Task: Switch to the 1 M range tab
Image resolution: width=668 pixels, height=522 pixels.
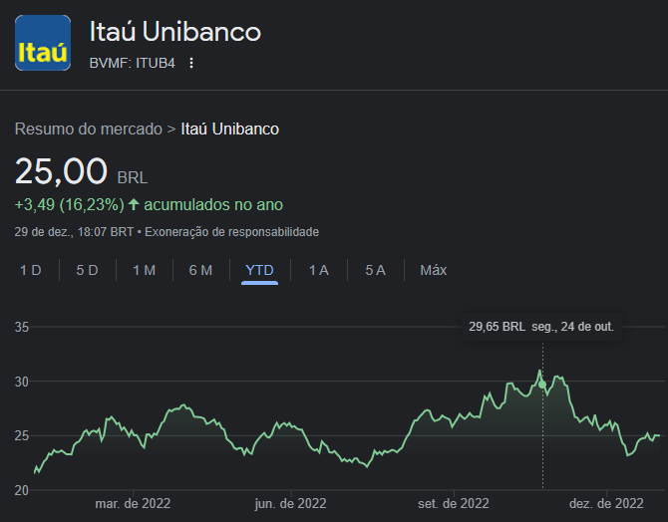Action: tap(144, 270)
